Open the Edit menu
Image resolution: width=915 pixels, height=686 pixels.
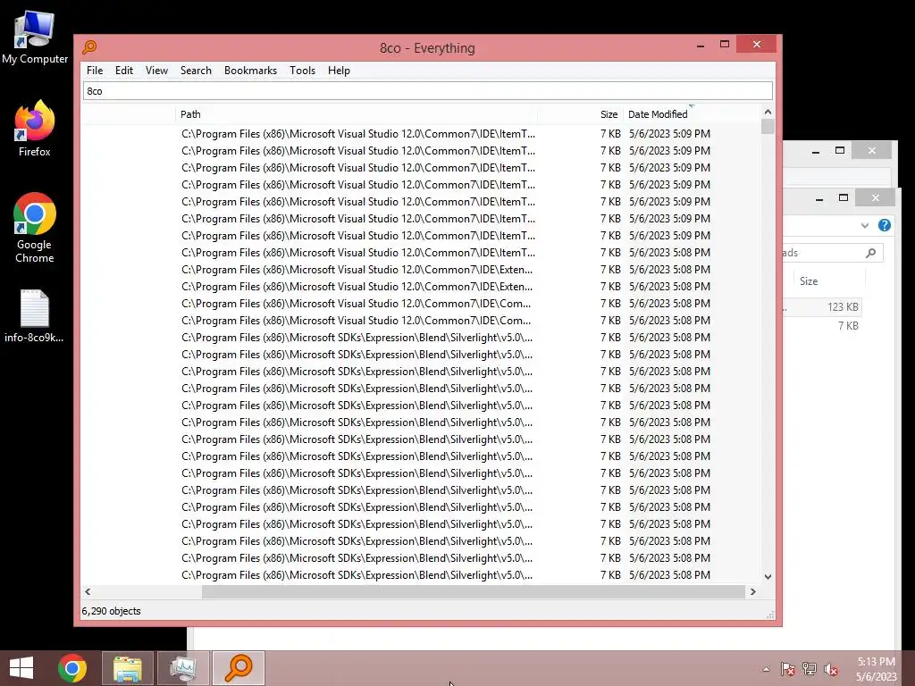[123, 70]
